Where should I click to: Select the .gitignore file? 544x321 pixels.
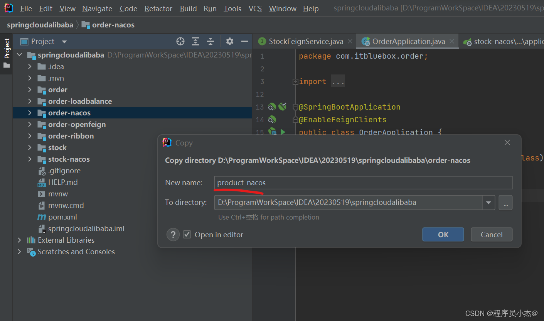(x=64, y=171)
